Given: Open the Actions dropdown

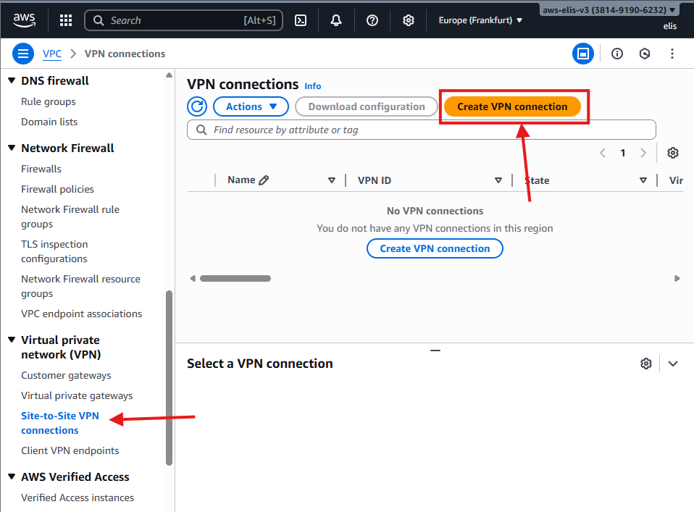Looking at the screenshot, I should (251, 106).
